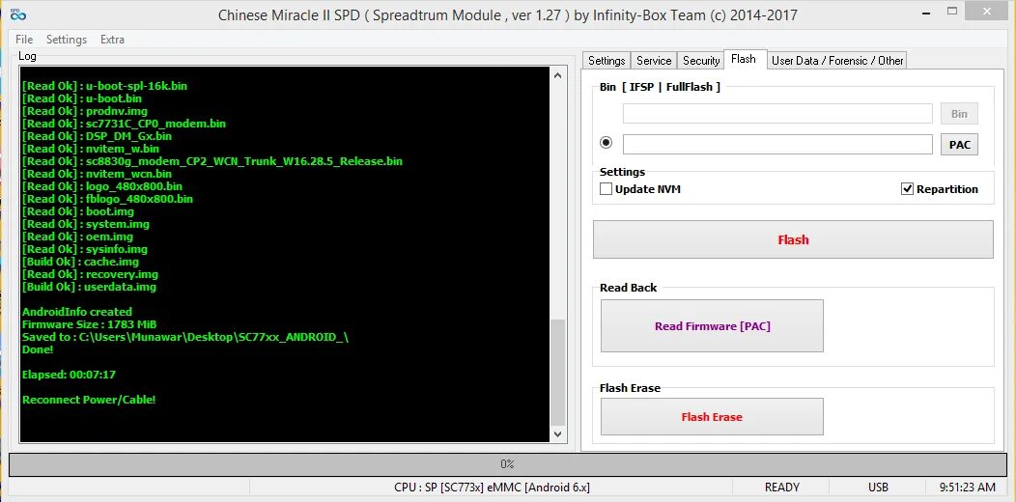The height and width of the screenshot is (502, 1016).
Task: Click the log vertical scrollbar thumb
Action: [558, 371]
